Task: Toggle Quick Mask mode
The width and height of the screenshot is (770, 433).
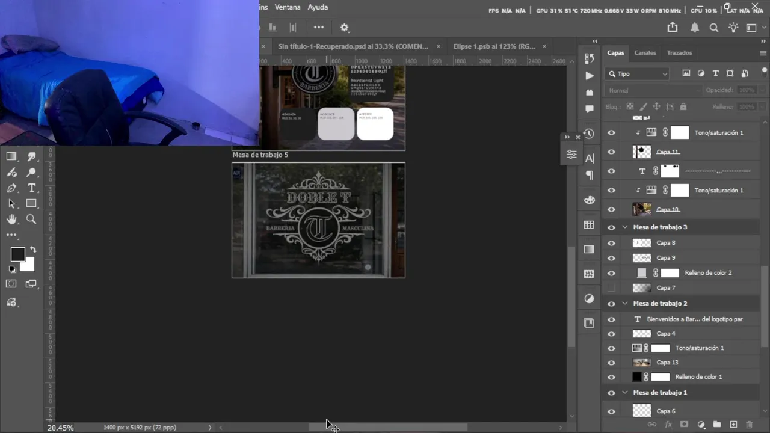Action: pyautogui.click(x=11, y=284)
